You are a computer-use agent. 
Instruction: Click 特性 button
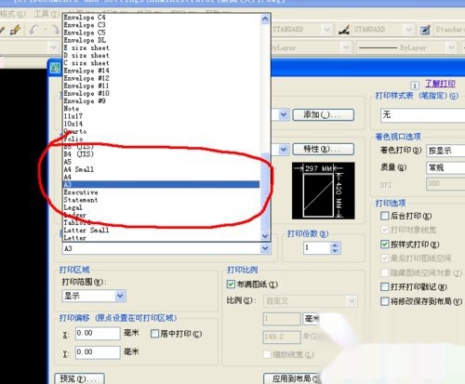click(323, 149)
